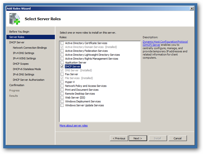Click the Next button

point(138,138)
